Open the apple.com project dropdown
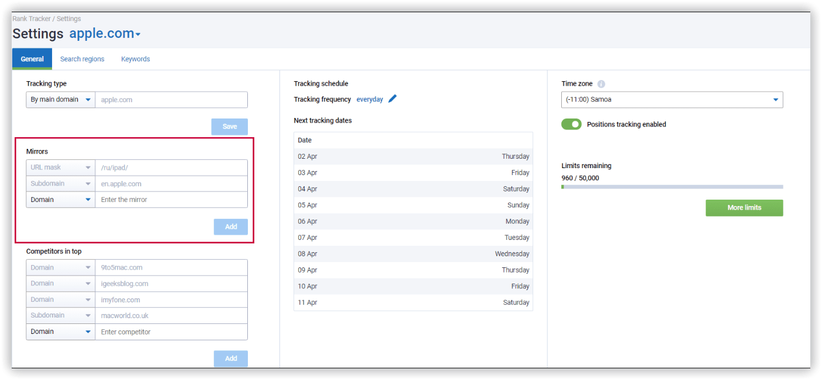The height and width of the screenshot is (380, 822). (x=105, y=34)
